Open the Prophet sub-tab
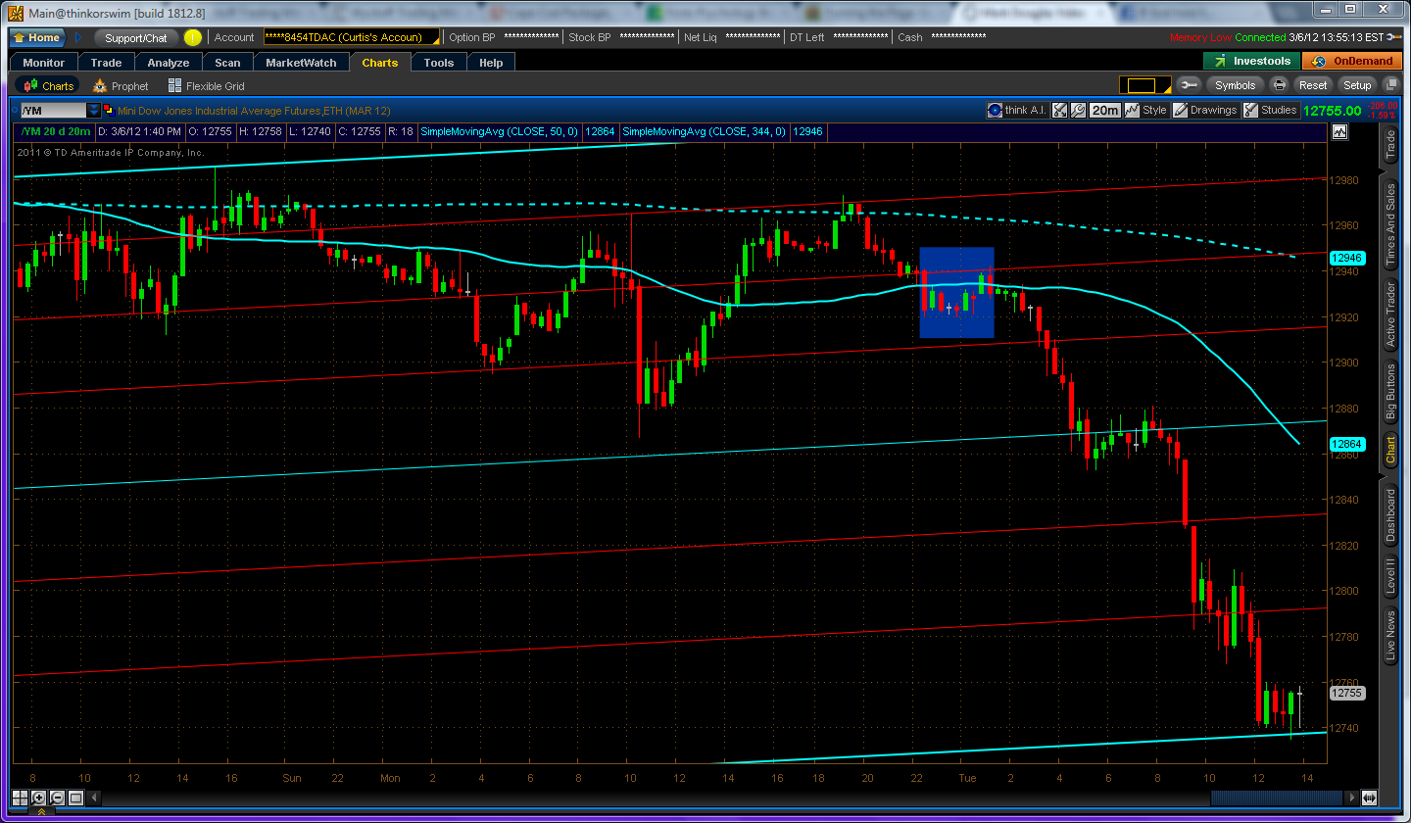 (121, 86)
